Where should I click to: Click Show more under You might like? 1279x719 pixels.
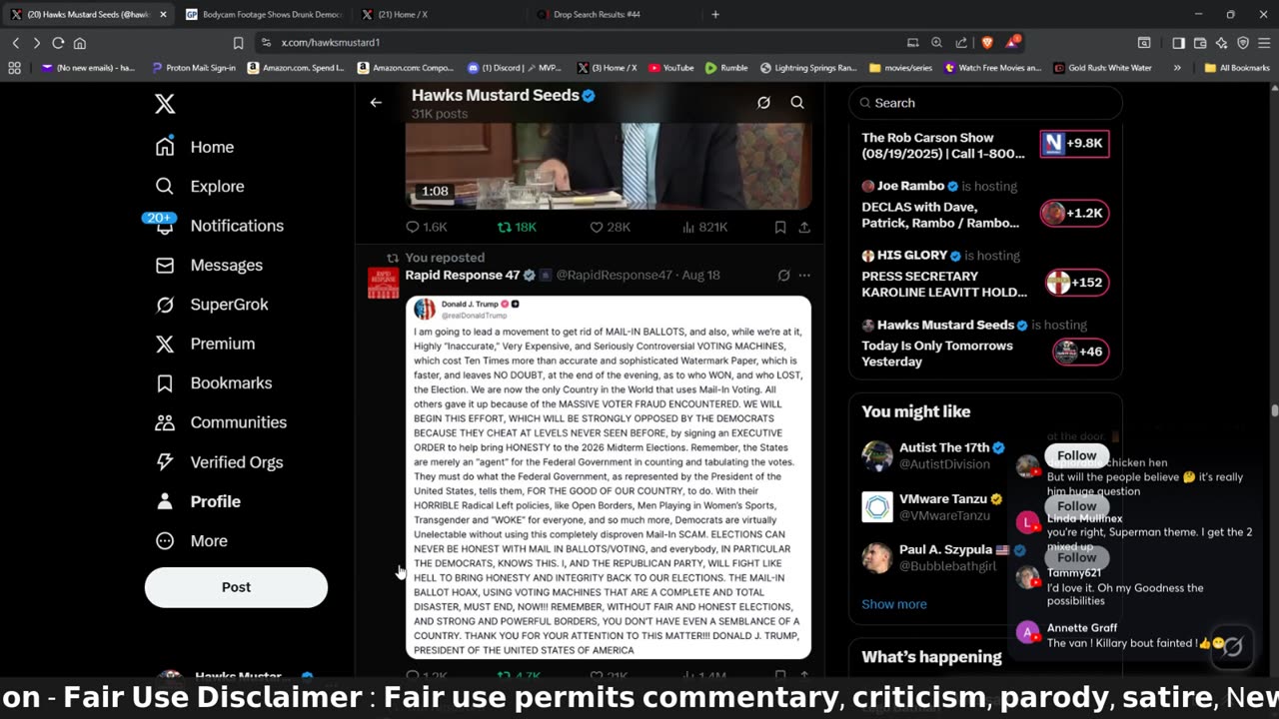(x=894, y=604)
